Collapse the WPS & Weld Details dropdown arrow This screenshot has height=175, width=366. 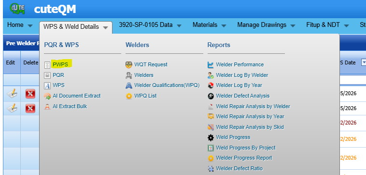pyautogui.click(x=106, y=28)
